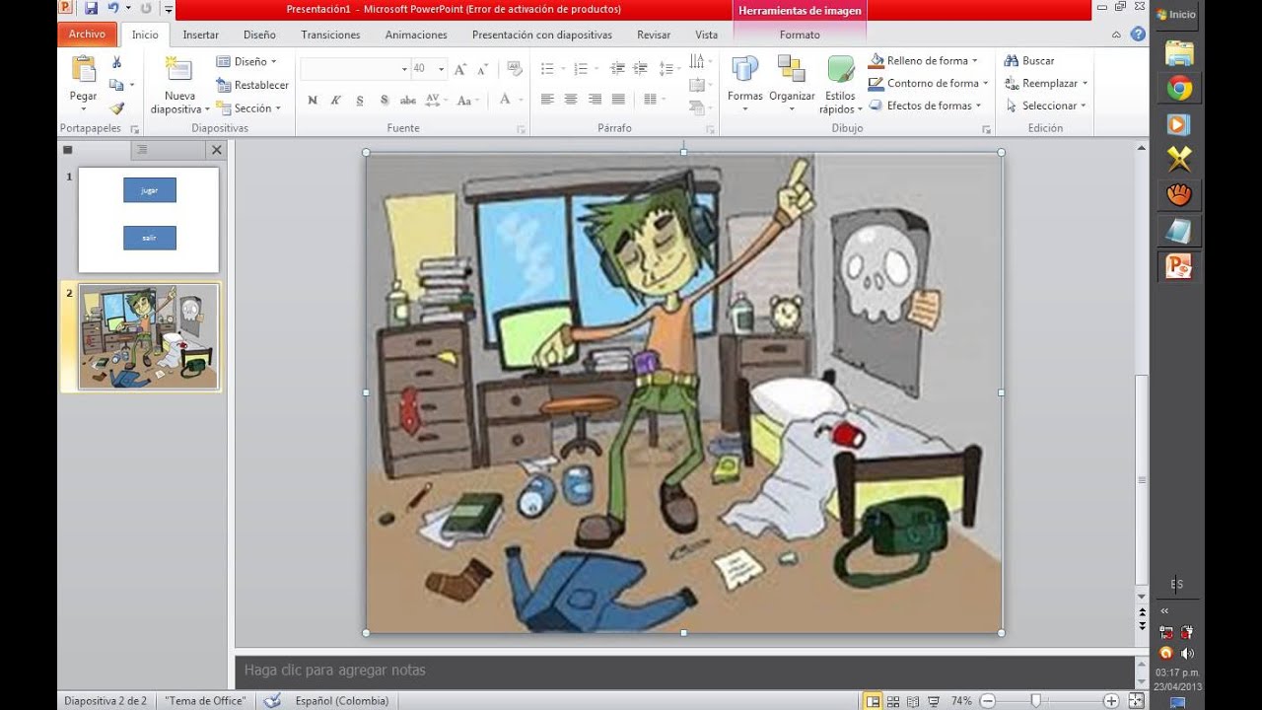
Task: Toggle strikethrough abc formatting
Action: point(407,100)
